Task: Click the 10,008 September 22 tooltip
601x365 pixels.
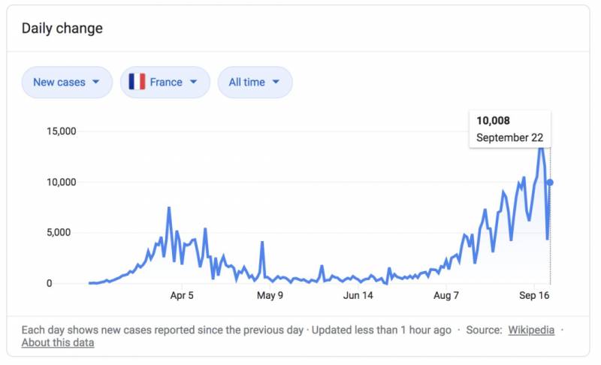Action: coord(509,129)
